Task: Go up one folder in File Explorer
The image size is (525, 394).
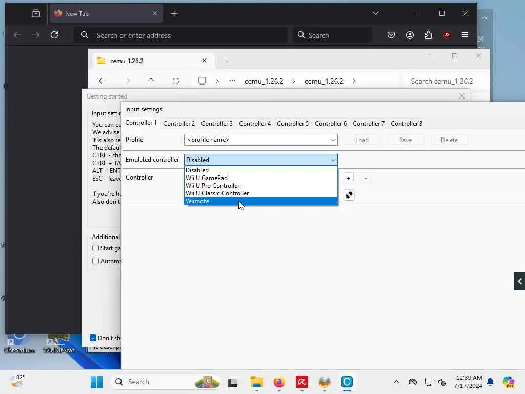Action: 151,81
